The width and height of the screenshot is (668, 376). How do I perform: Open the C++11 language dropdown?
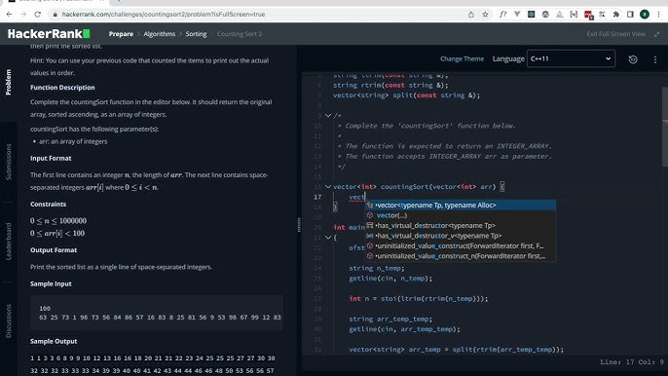(x=571, y=58)
